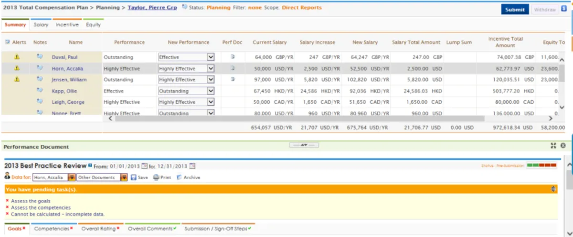
Task: Open the From date calendar icon
Action: click(x=145, y=166)
